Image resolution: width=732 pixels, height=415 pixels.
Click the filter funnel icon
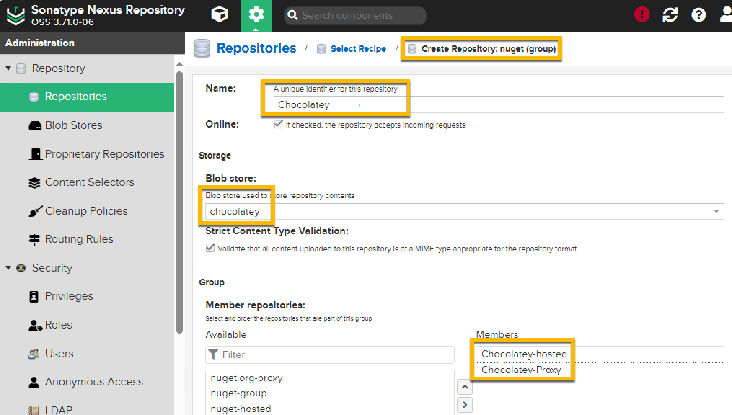[x=213, y=355]
